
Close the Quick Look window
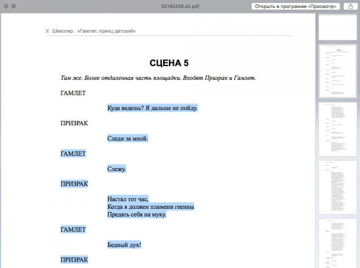point(6,6)
